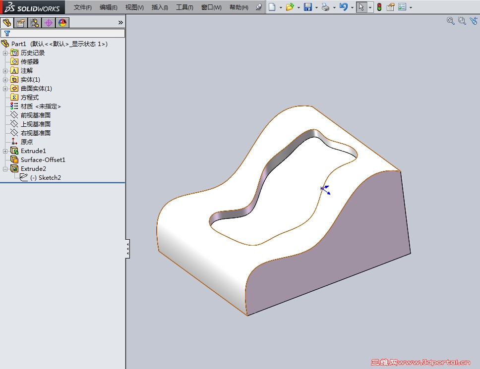The image size is (480, 369).
Task: Expand the Save dropdown arrow
Action: pyautogui.click(x=316, y=7)
